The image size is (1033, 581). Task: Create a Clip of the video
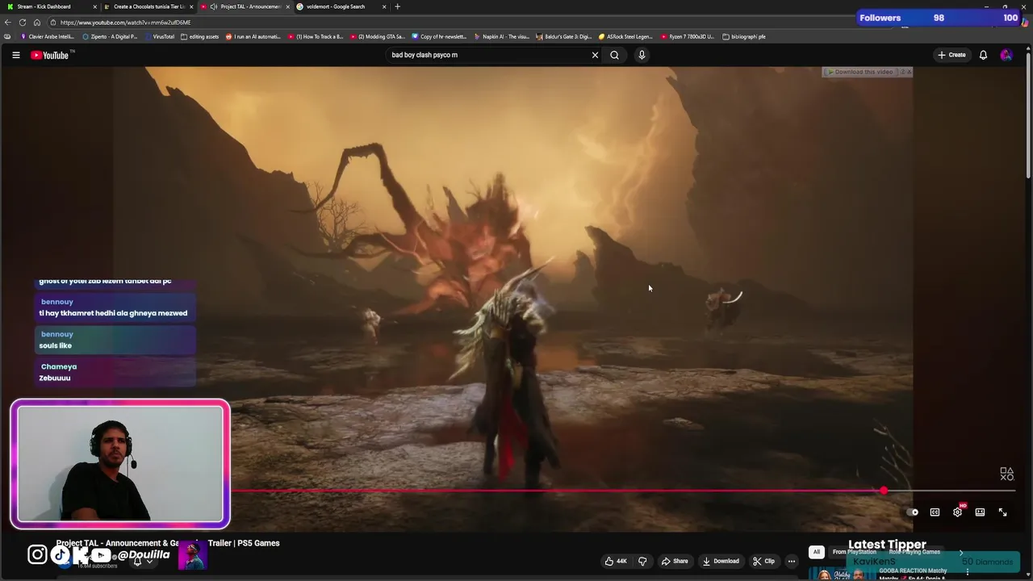coord(763,561)
